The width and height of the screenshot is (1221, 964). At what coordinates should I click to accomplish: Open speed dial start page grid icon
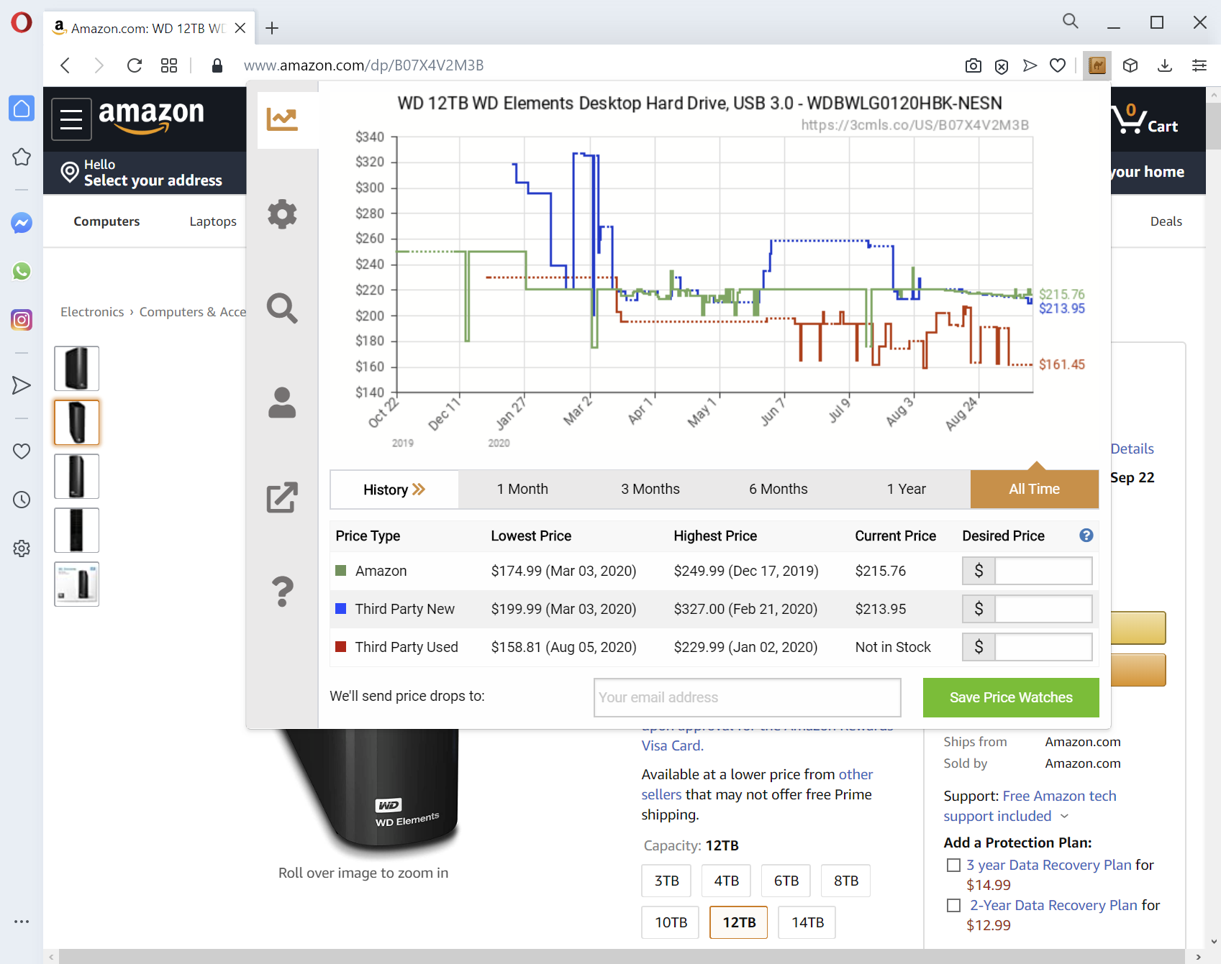(169, 65)
